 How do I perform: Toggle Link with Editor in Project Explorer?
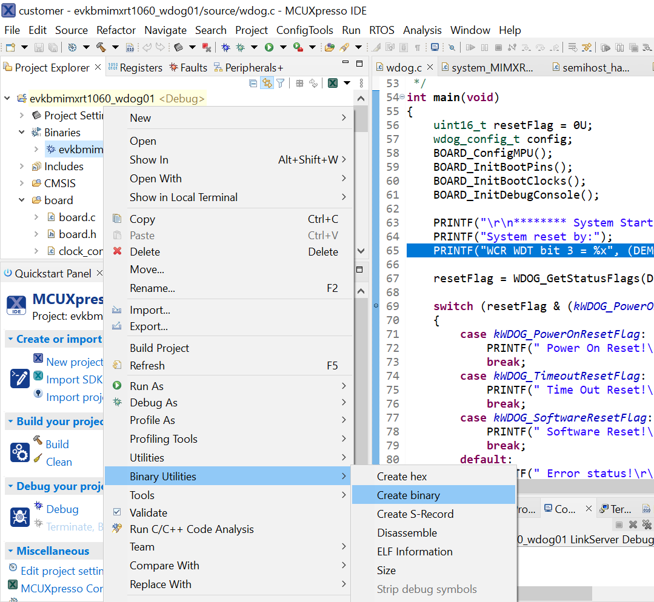point(267,83)
